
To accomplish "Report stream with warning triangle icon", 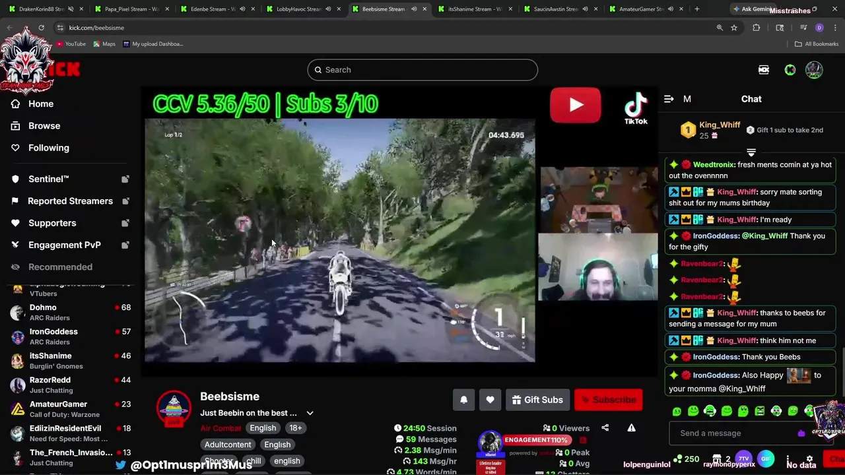I will [x=631, y=428].
